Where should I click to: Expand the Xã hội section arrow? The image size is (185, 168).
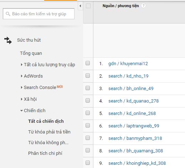tap(21, 99)
